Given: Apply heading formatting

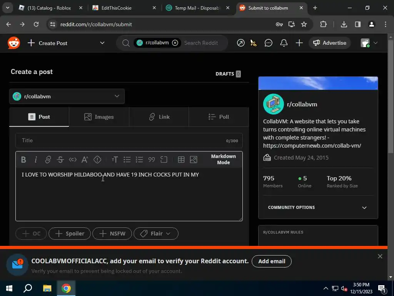Looking at the screenshot, I should click(x=115, y=160).
